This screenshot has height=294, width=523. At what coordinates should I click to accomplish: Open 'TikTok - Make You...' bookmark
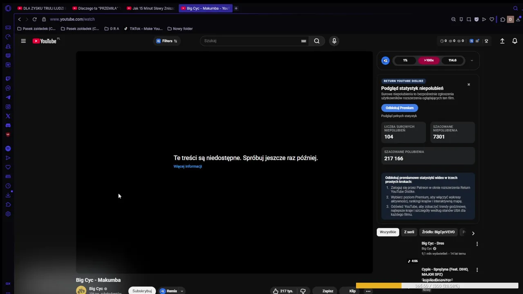coord(143,29)
